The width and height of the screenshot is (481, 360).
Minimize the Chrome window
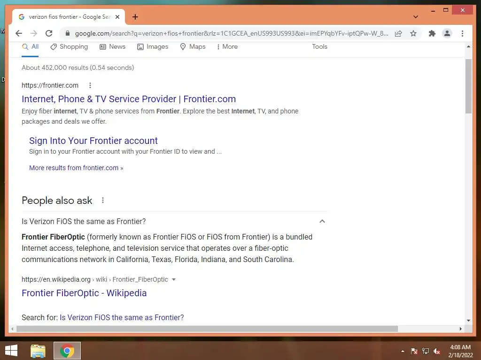433,10
